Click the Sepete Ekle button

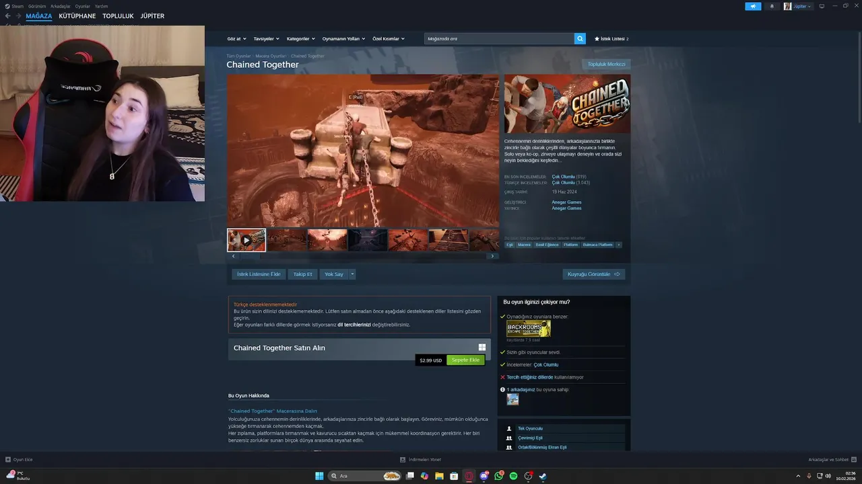[x=465, y=360]
